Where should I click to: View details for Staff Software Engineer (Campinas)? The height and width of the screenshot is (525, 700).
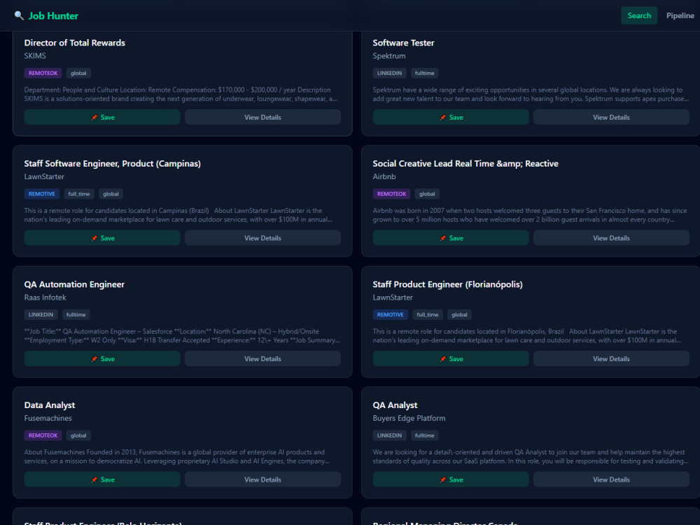coord(262,238)
